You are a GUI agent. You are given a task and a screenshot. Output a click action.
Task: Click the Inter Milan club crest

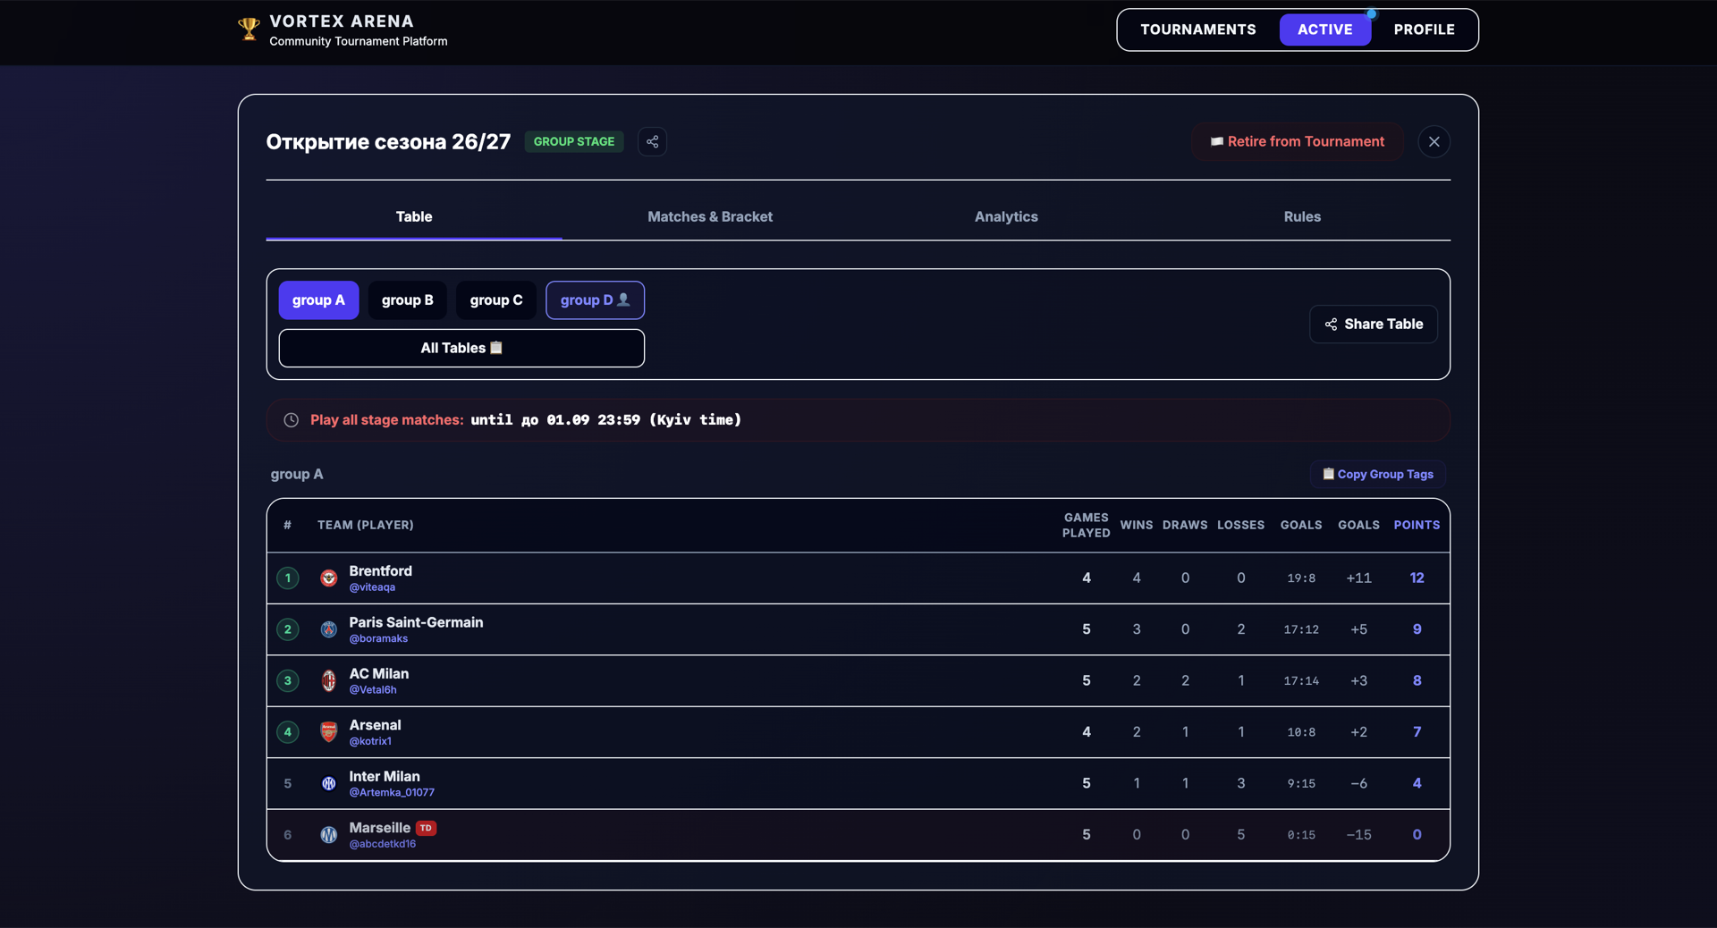click(x=329, y=783)
